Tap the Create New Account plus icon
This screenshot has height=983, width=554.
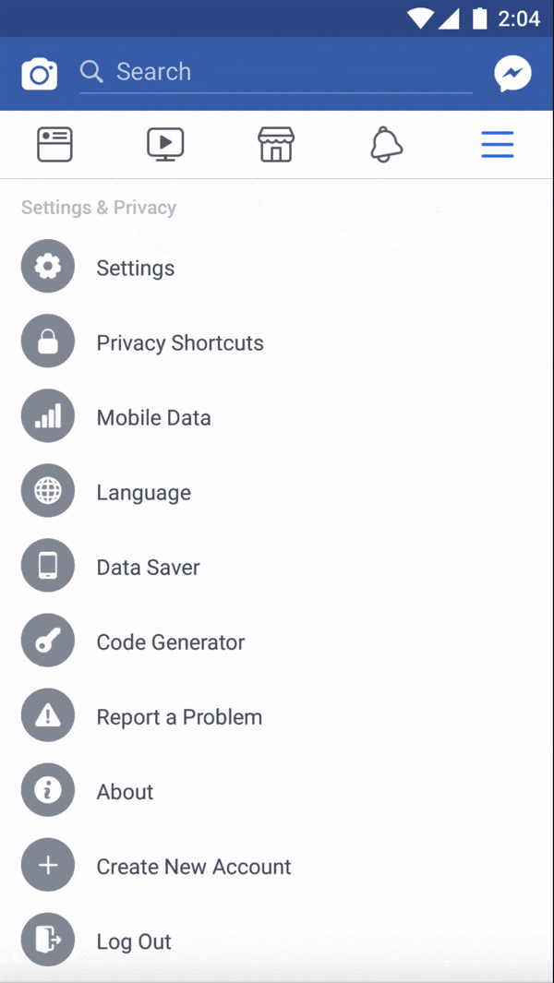coord(48,866)
